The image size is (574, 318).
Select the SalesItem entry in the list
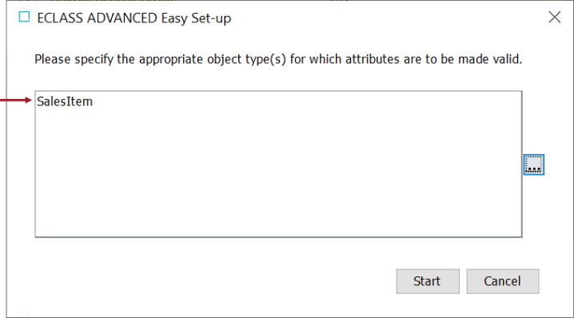coord(65,101)
